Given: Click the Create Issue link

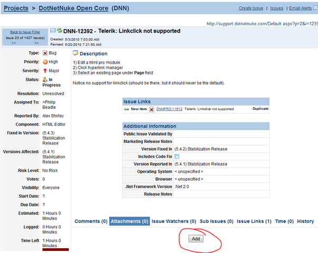Looking at the screenshot, I should point(251,8).
